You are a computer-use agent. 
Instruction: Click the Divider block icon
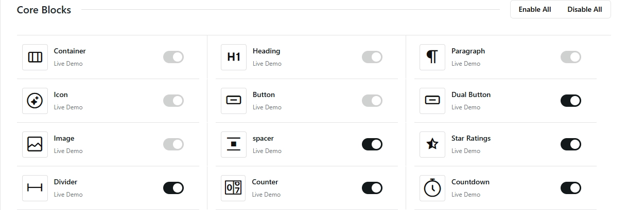pos(35,188)
